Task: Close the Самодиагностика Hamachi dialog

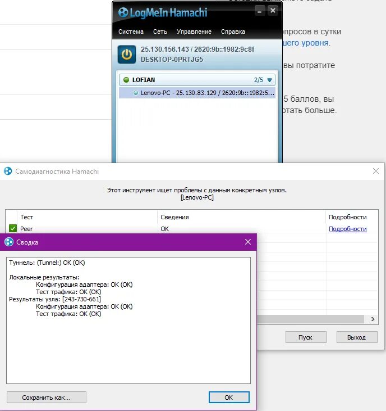Action: click(376, 171)
